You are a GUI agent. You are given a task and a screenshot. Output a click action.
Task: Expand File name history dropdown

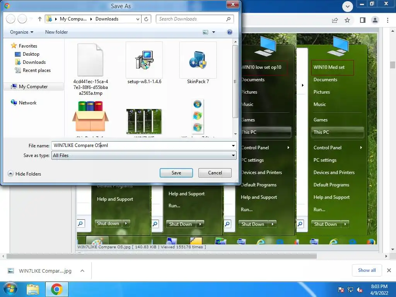click(233, 146)
